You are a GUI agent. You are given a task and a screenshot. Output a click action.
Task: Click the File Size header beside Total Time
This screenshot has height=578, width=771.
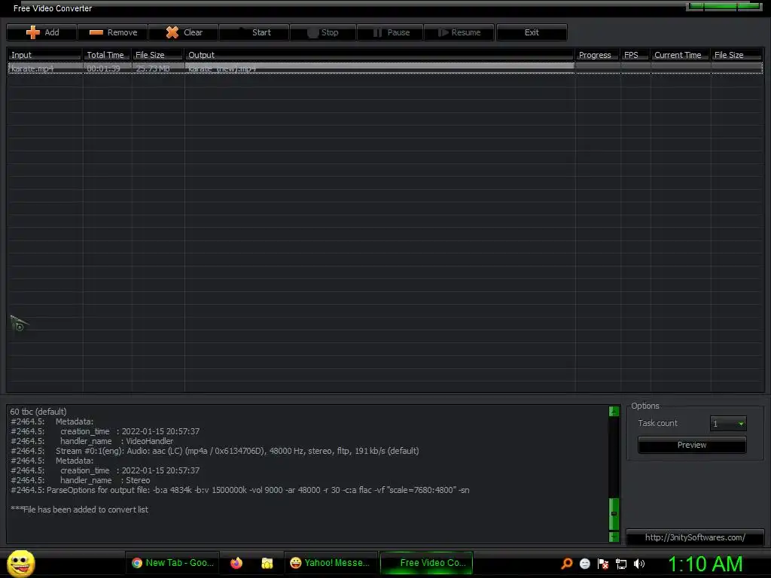click(x=158, y=54)
